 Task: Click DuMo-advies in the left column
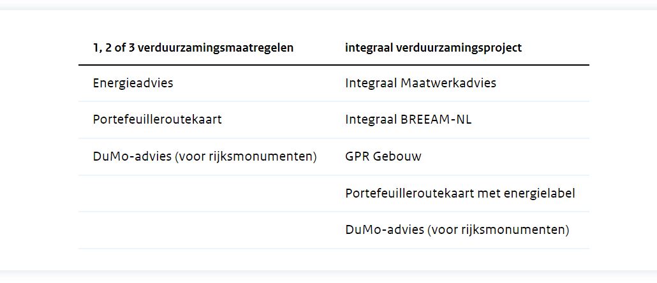[x=132, y=157]
